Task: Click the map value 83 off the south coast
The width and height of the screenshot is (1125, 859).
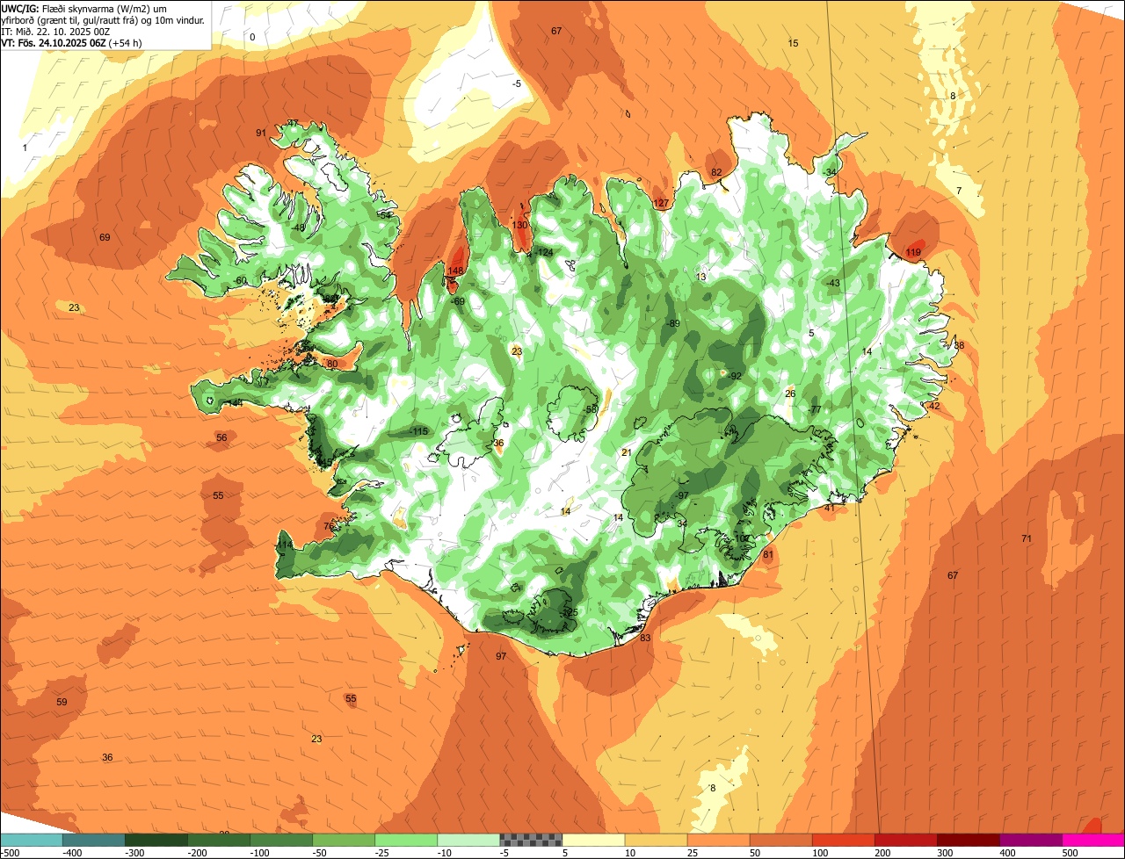Action: (x=645, y=639)
